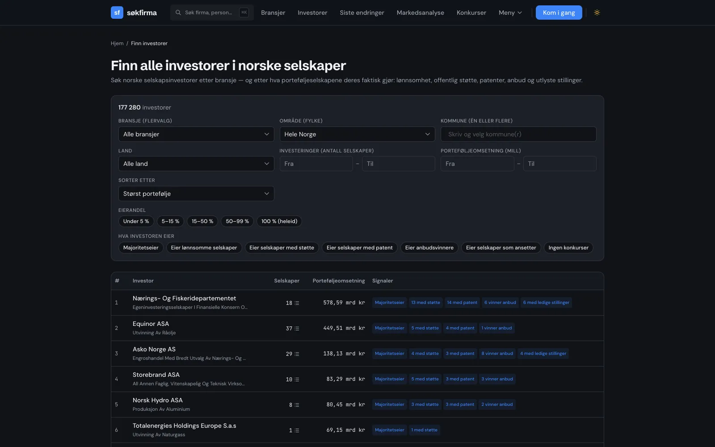
Task: Click '8 vinner anbud' badge
Action: 497,354
